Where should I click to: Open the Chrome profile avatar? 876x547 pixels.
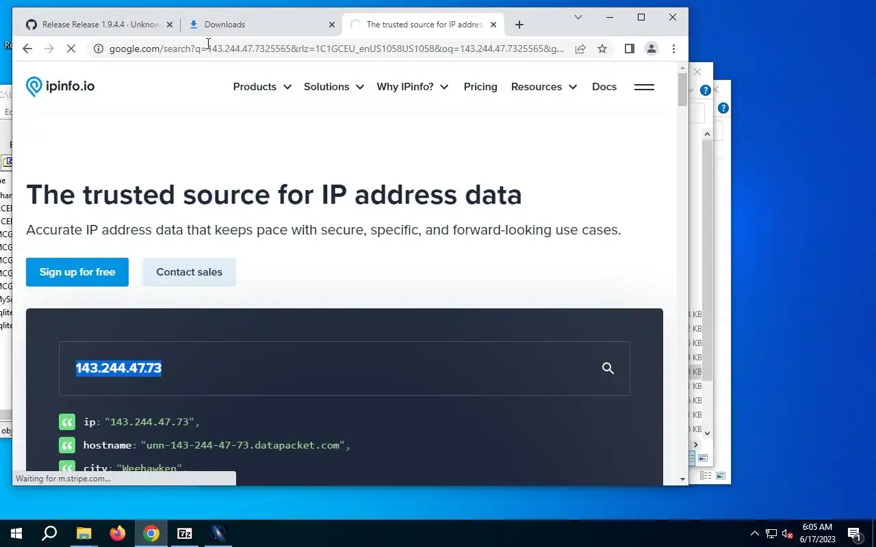point(652,49)
